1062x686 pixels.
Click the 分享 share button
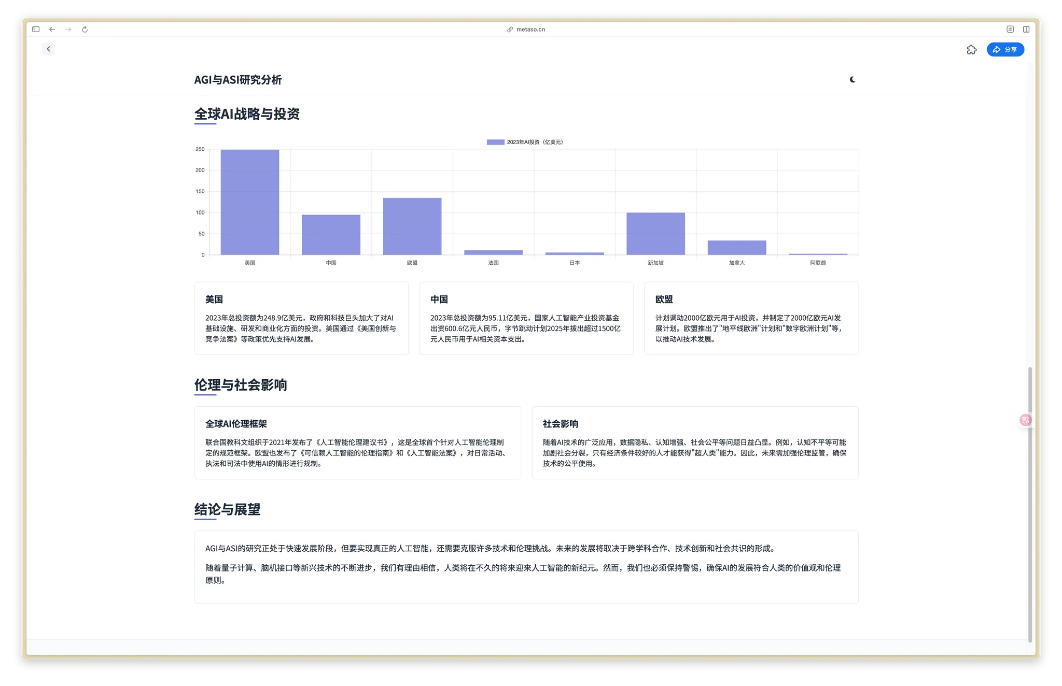tap(1005, 49)
